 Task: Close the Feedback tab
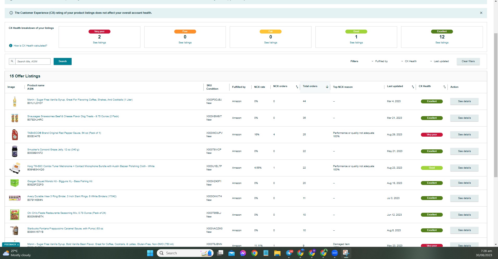click(x=18, y=244)
